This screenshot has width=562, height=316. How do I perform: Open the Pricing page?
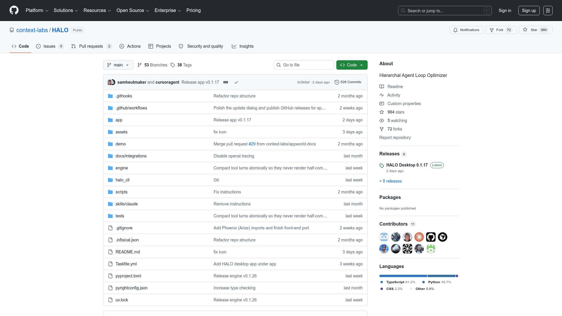[193, 10]
